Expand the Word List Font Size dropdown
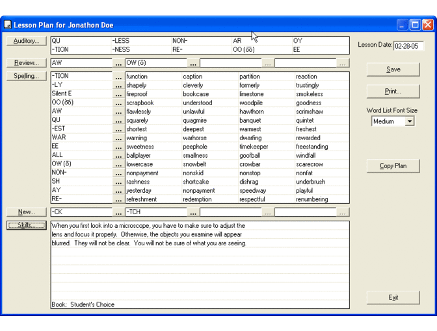The height and width of the screenshot is (331, 437). click(409, 121)
